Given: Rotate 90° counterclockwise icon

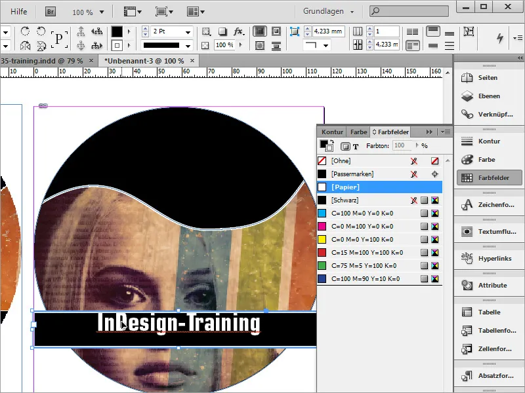Looking at the screenshot, I should click(x=41, y=31).
